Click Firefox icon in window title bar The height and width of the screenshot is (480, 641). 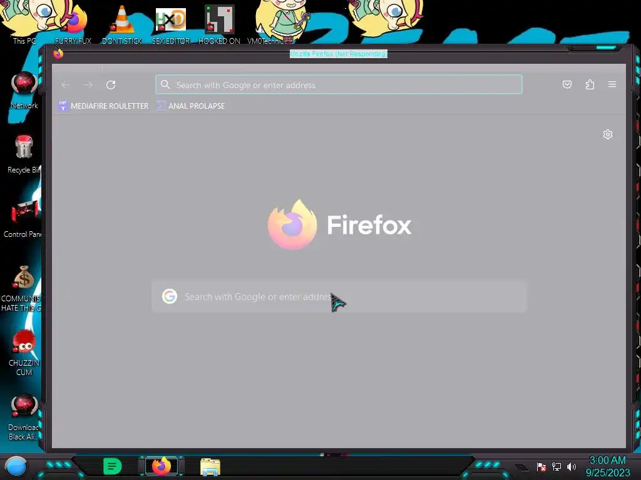(58, 54)
